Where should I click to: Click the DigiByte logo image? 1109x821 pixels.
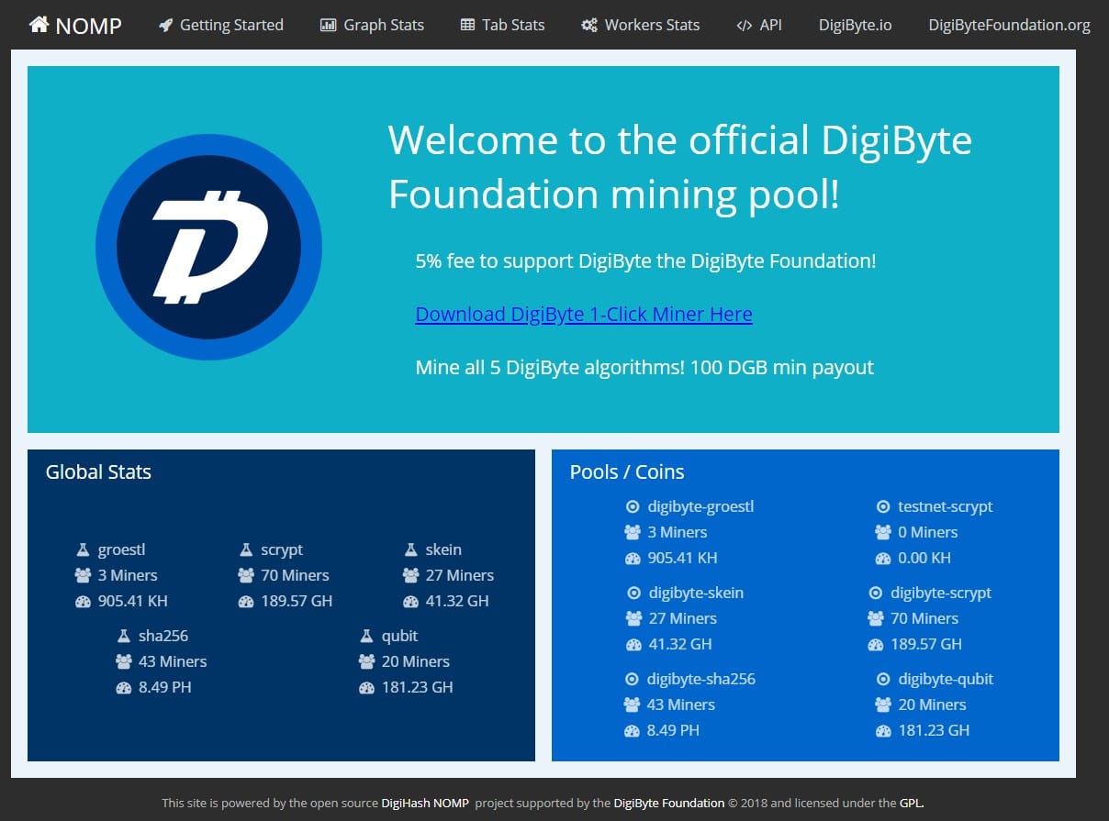pos(208,247)
